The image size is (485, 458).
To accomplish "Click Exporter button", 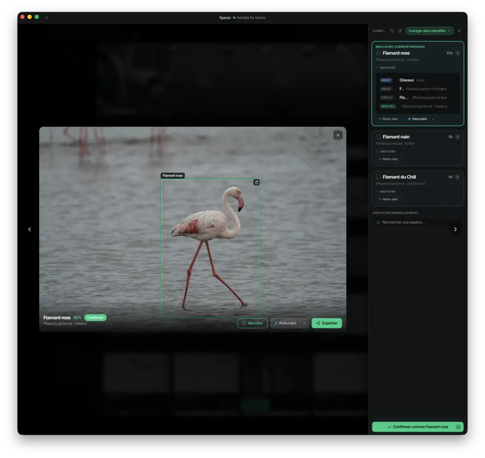I will [x=326, y=323].
